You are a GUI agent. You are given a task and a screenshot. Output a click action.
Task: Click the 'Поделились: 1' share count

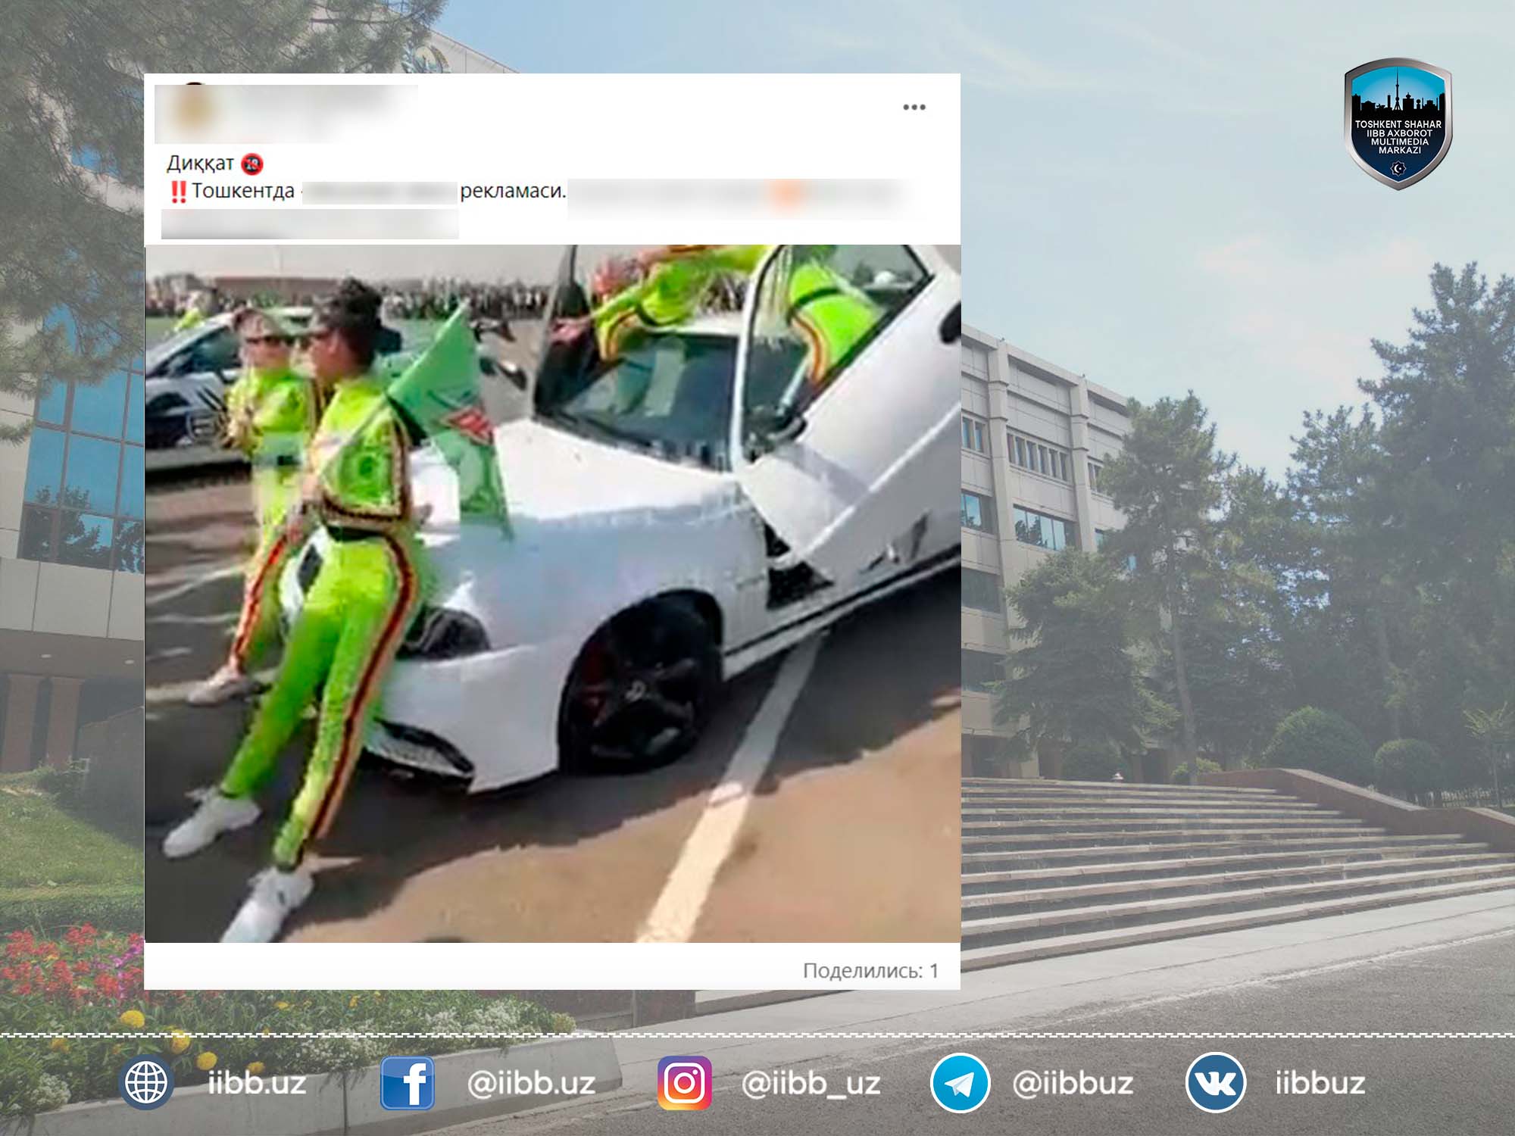pos(870,971)
